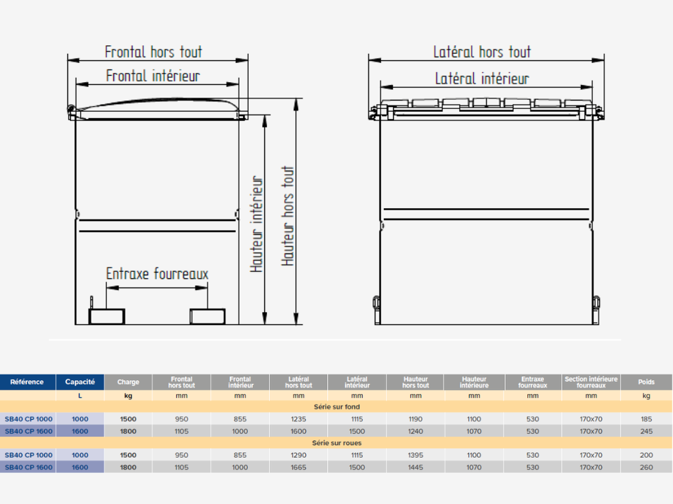The image size is (673, 504).
Task: Click the Série sur fond section row
Action: (x=336, y=407)
